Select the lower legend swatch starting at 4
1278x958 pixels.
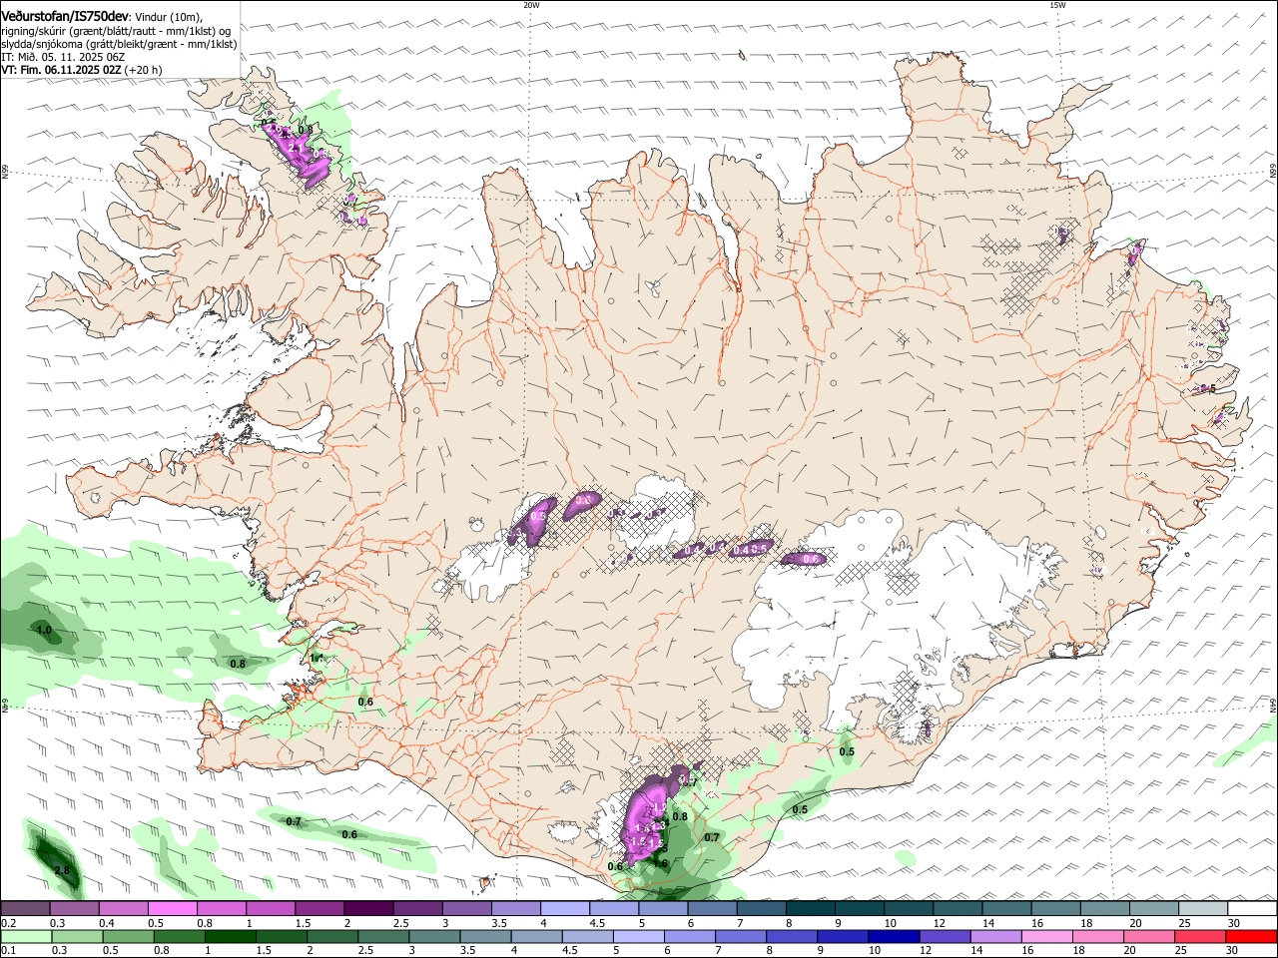pos(537,936)
